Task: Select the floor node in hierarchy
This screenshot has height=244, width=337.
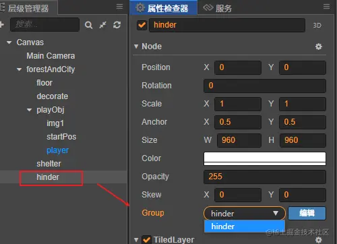Action: pos(44,83)
